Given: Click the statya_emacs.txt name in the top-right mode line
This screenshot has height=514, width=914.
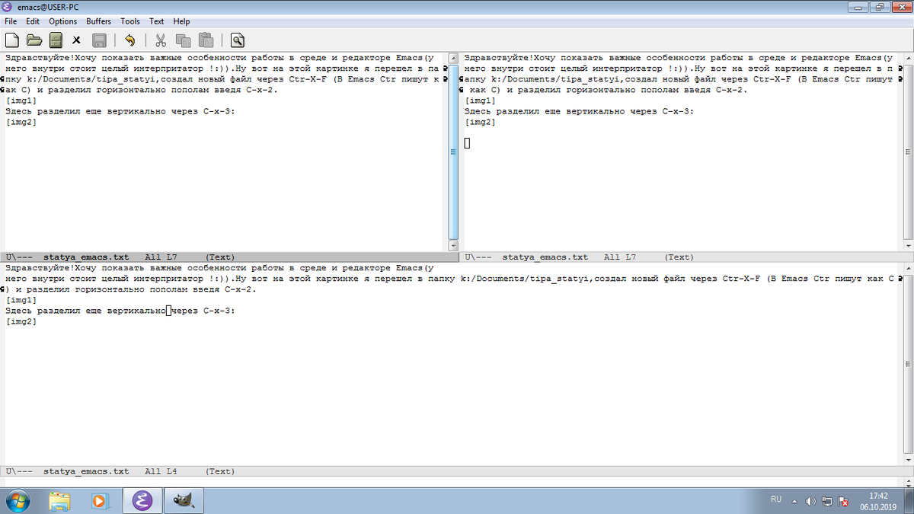Looking at the screenshot, I should click(x=545, y=257).
